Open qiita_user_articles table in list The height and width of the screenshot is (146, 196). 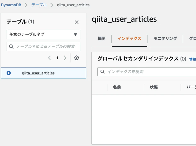point(38,73)
